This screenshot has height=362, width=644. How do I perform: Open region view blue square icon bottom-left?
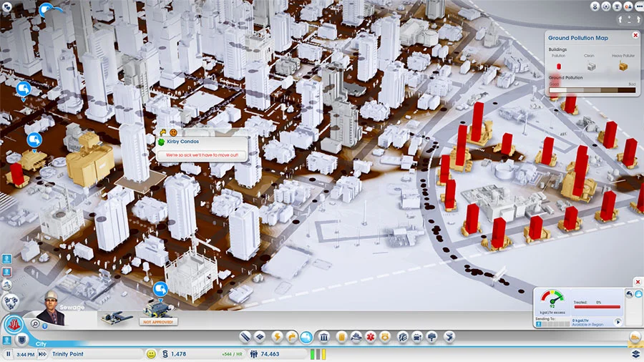[7, 341]
